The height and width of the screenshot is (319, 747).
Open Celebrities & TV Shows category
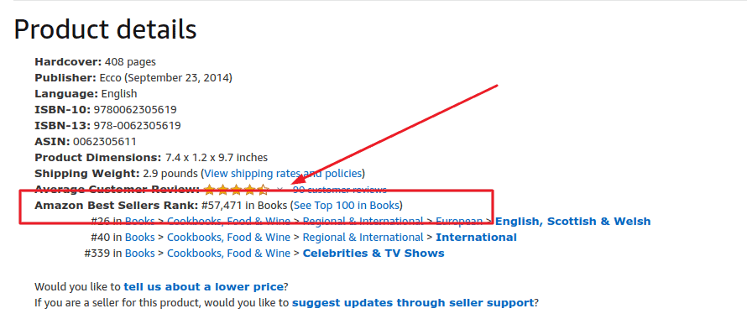click(x=373, y=254)
